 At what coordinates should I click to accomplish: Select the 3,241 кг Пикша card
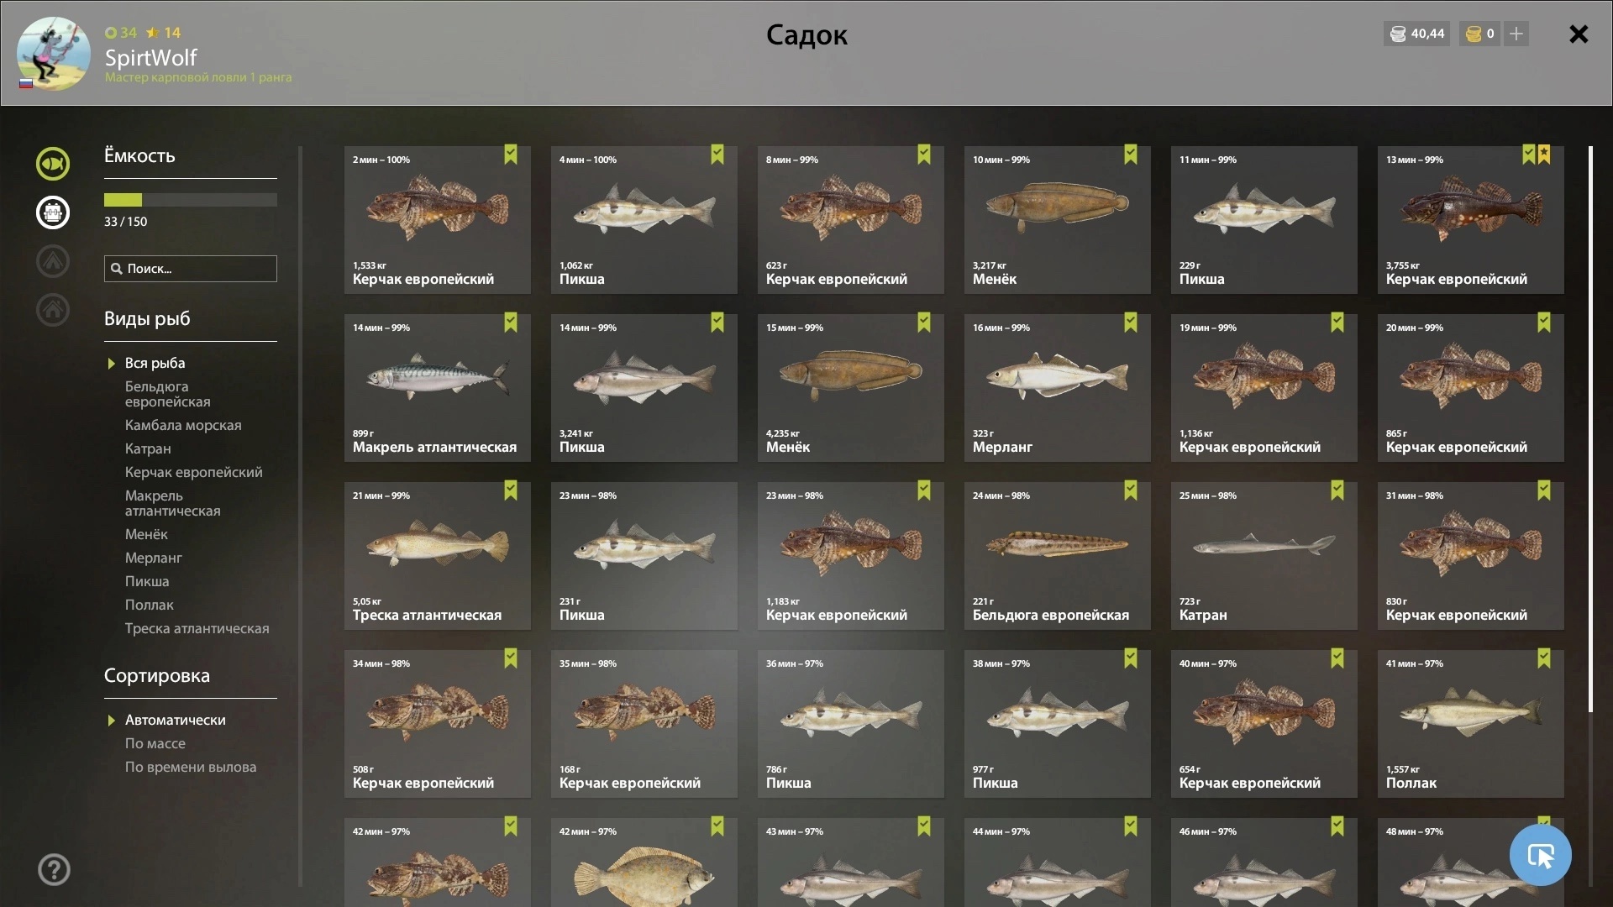click(x=644, y=388)
